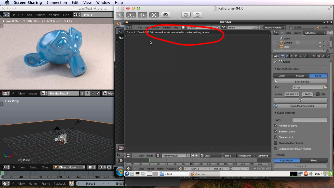The height and width of the screenshot is (188, 334).
Task: Collapse Slave Settings panel
Action: [275, 113]
